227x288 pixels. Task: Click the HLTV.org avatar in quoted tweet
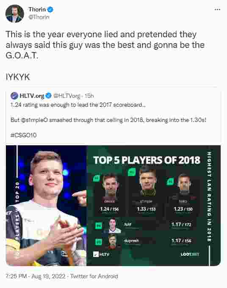click(x=14, y=96)
